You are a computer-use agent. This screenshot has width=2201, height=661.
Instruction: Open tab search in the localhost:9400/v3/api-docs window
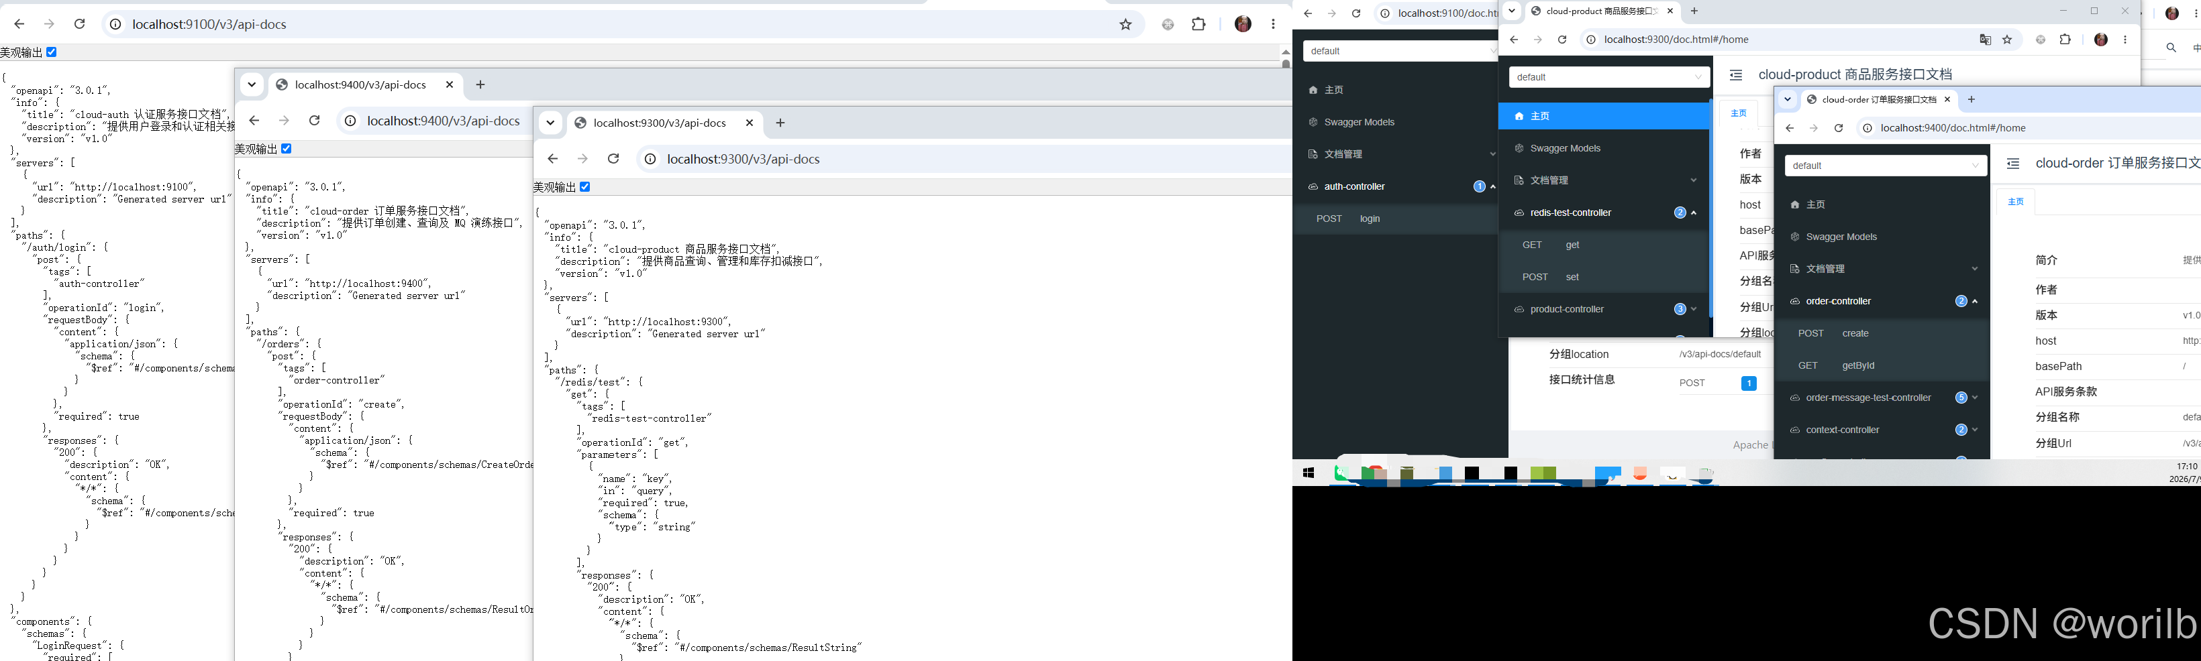coord(252,84)
